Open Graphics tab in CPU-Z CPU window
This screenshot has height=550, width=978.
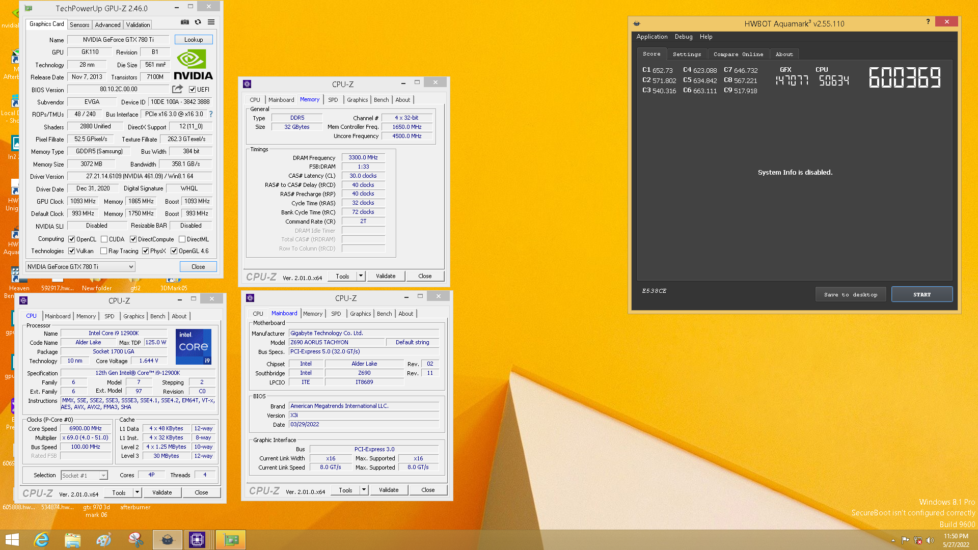(x=134, y=316)
